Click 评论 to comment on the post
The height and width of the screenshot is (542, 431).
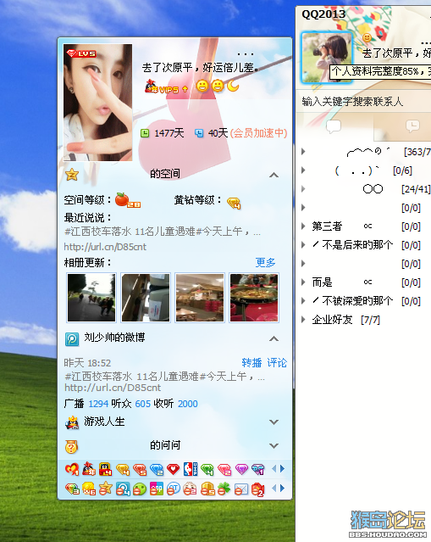point(277,362)
